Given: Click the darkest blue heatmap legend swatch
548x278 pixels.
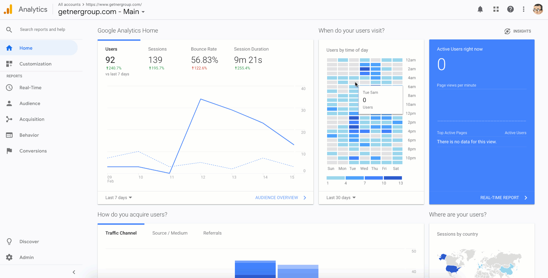Looking at the screenshot, I should tap(393, 178).
